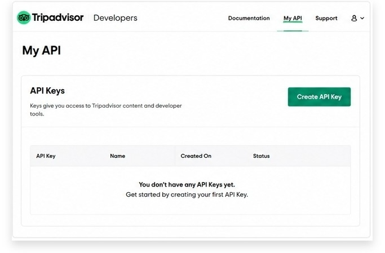This screenshot has width=385, height=253.
Task: Select the Status column header
Action: coord(261,156)
